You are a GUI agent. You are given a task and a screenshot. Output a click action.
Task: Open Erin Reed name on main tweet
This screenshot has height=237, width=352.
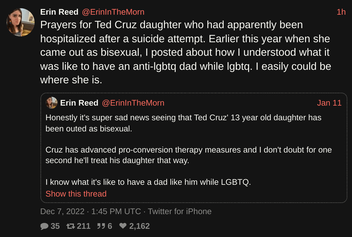click(x=59, y=12)
